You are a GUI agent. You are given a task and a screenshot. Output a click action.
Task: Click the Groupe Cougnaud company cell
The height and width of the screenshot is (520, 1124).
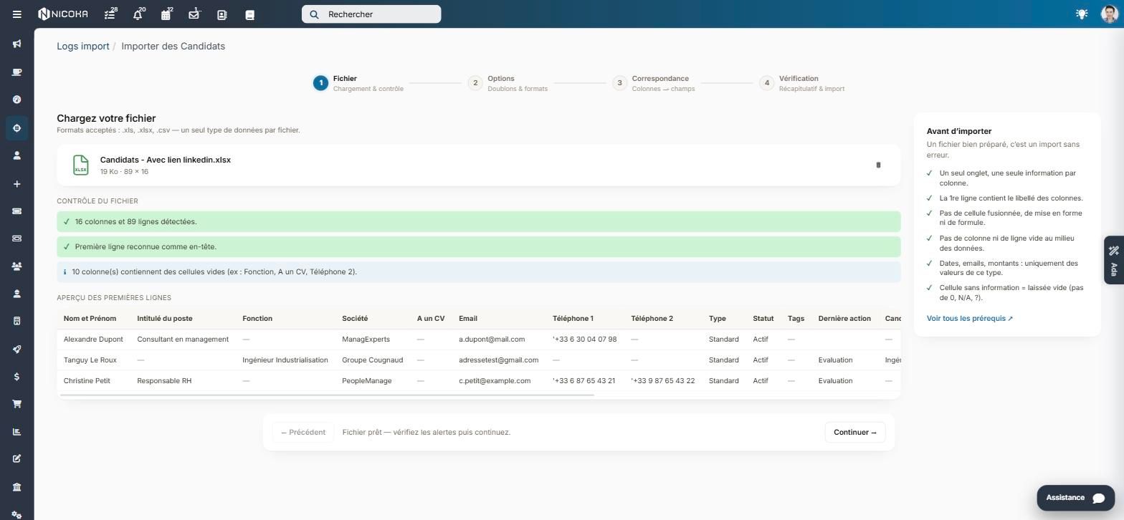373,360
